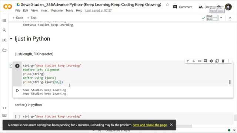Open the Files folder panel
The height and width of the screenshot is (133, 237).
4,50
